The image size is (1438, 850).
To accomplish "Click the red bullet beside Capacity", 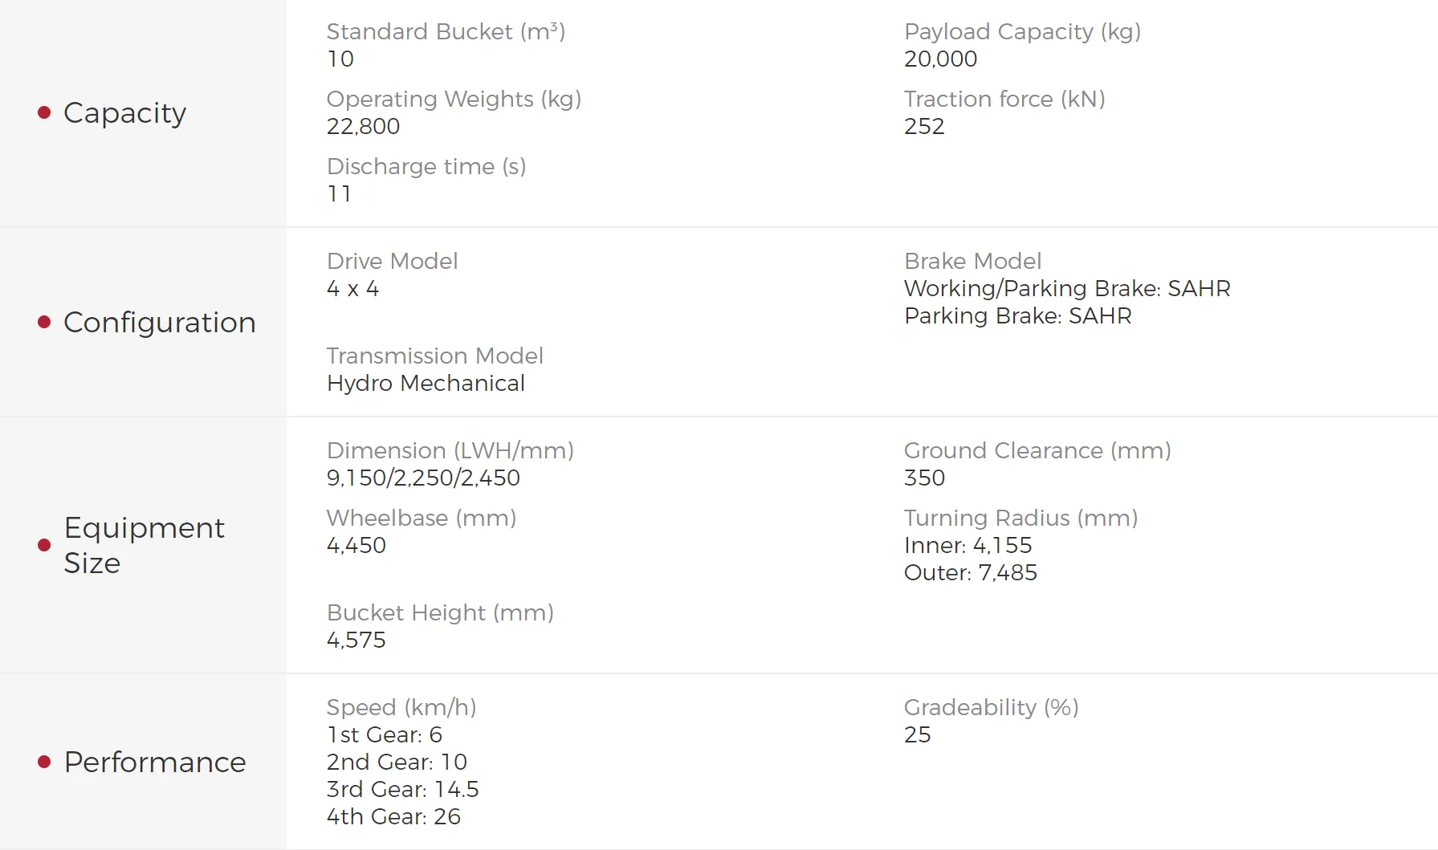I will tap(44, 113).
